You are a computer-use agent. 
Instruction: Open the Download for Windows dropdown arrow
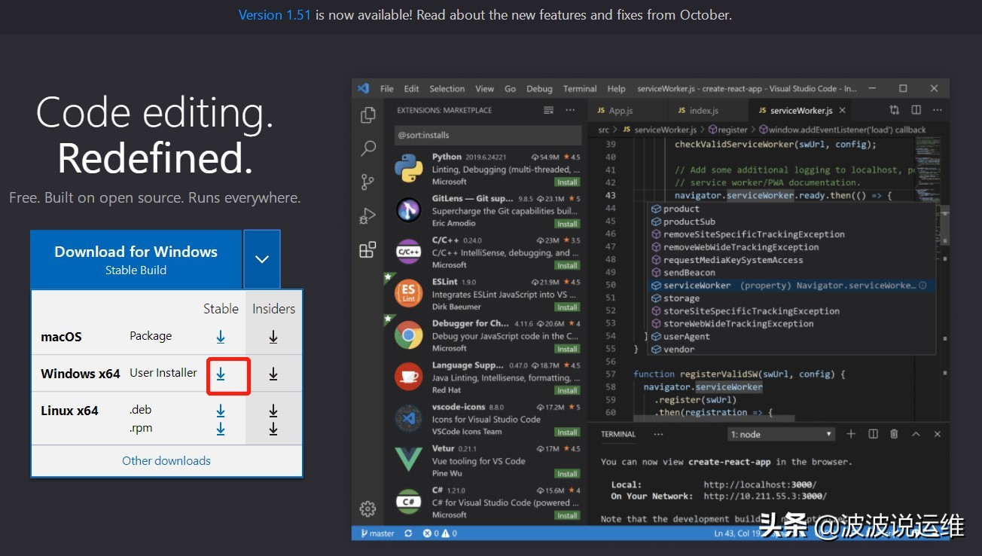coord(261,258)
